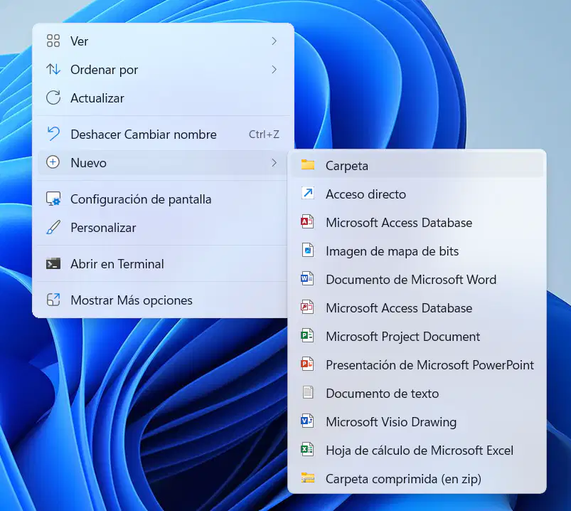
Task: Open Configuración de pantalla monitor icon
Action: coord(53,199)
